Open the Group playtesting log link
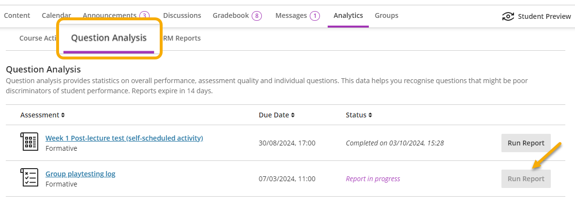 click(80, 174)
